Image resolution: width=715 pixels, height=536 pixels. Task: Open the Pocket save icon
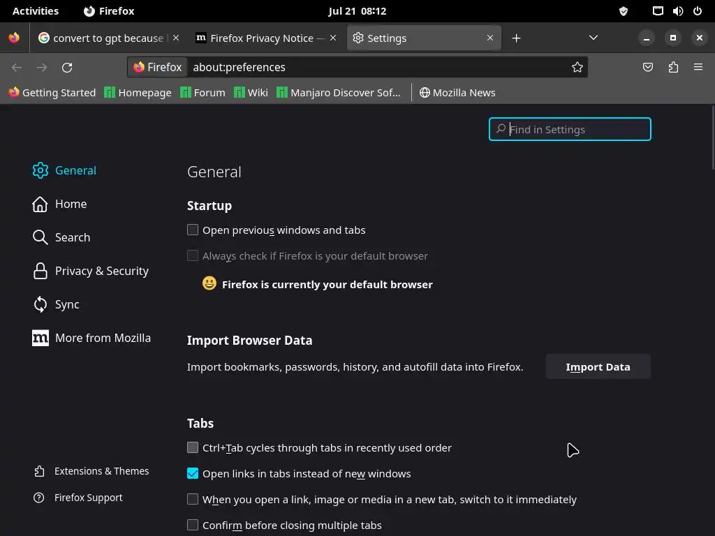(x=648, y=67)
